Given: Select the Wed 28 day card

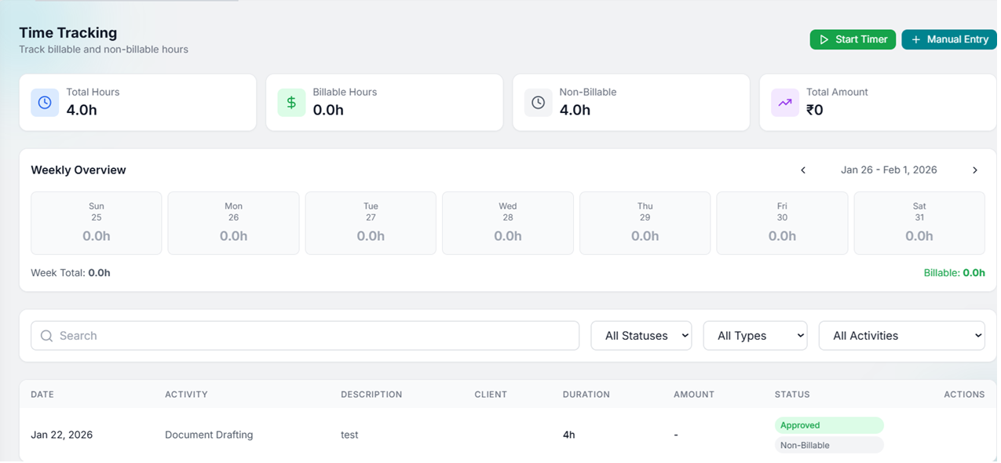Looking at the screenshot, I should pyautogui.click(x=508, y=223).
